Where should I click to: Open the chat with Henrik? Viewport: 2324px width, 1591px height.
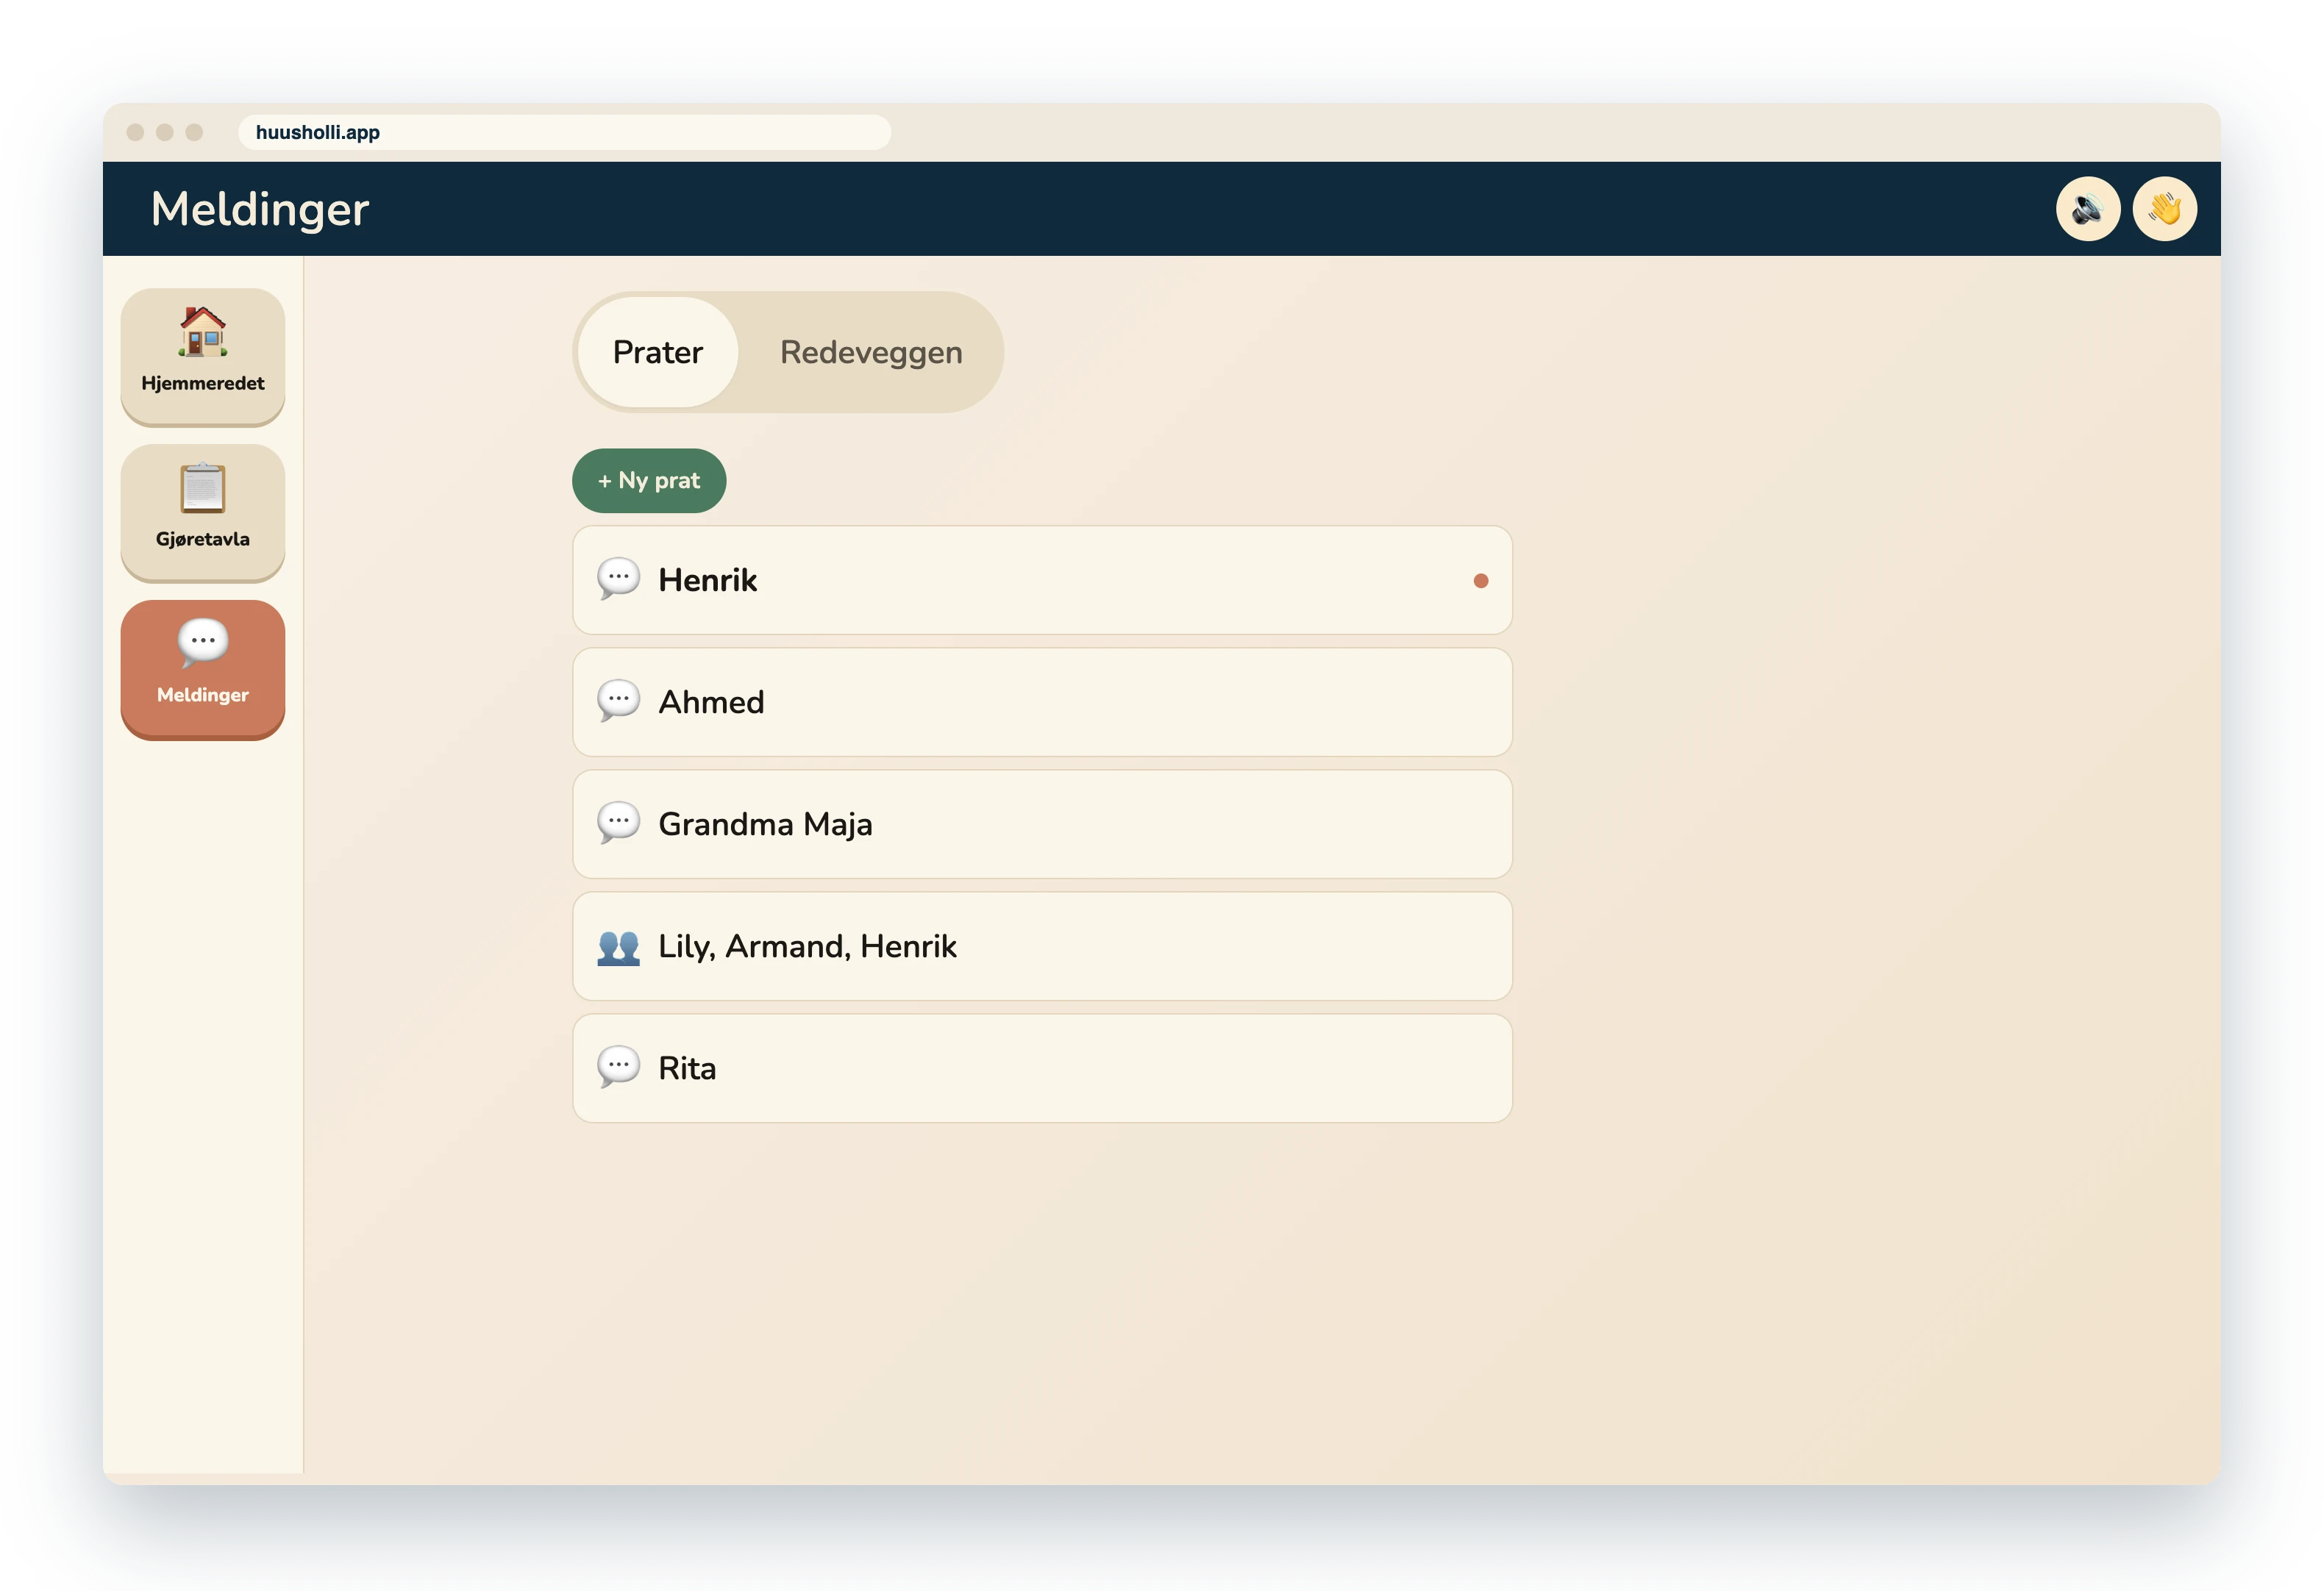pyautogui.click(x=1042, y=580)
